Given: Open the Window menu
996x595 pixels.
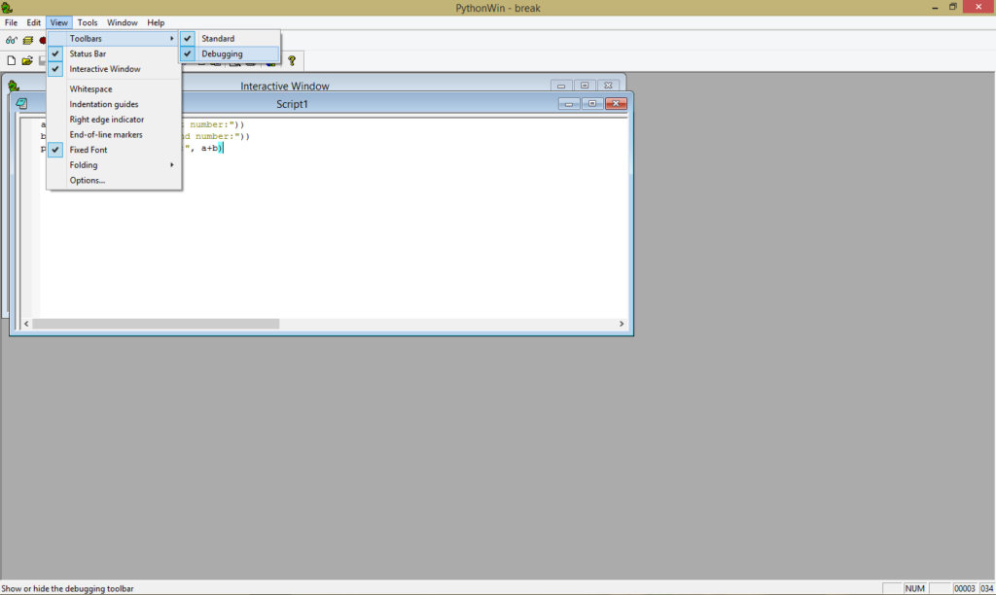Looking at the screenshot, I should click(122, 23).
